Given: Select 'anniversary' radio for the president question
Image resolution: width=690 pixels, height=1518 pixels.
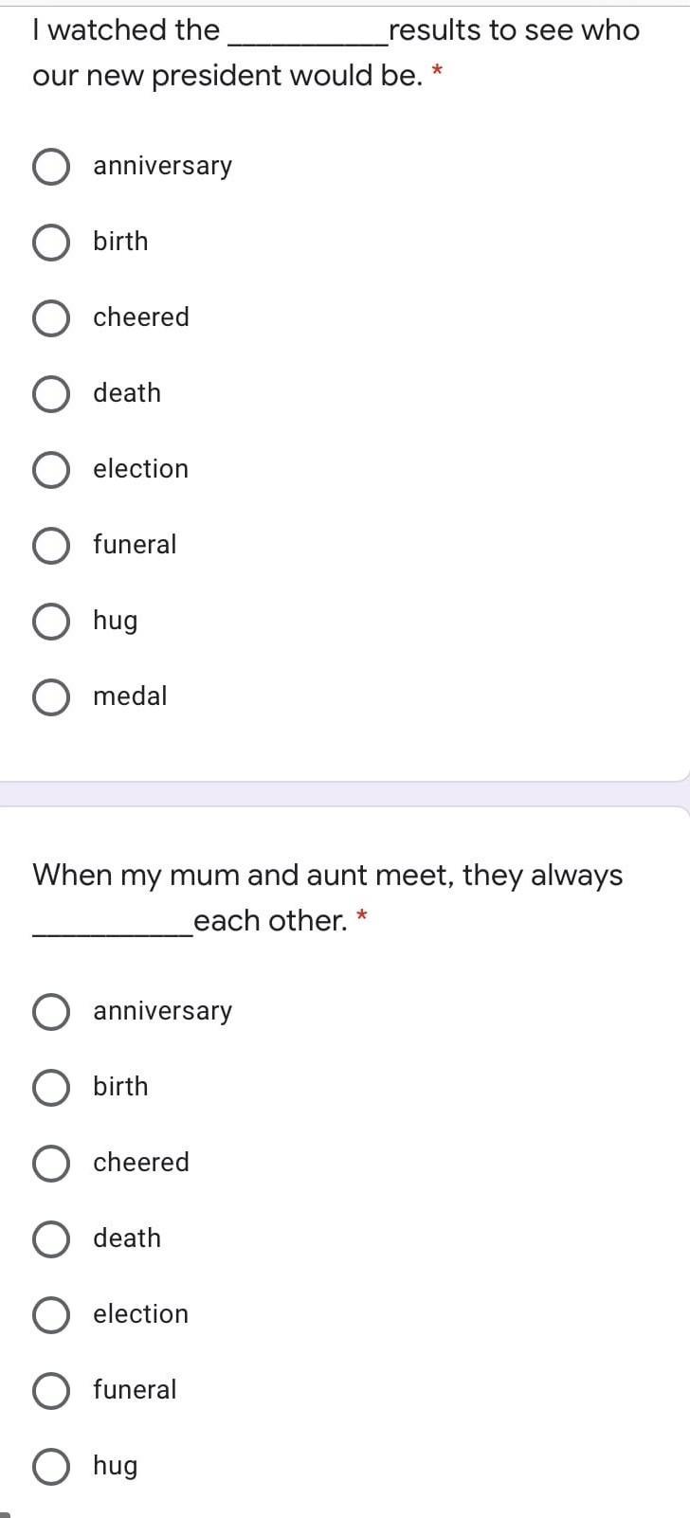Looking at the screenshot, I should 51,167.
